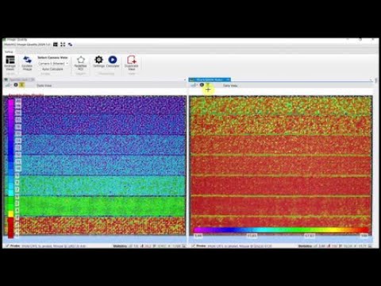Open the left panel's tab list arrow
The width and height of the screenshot is (381, 286).
coord(185,80)
